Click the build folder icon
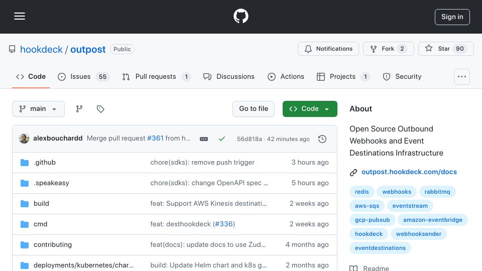Viewport: 482px width, 271px height. [25, 204]
